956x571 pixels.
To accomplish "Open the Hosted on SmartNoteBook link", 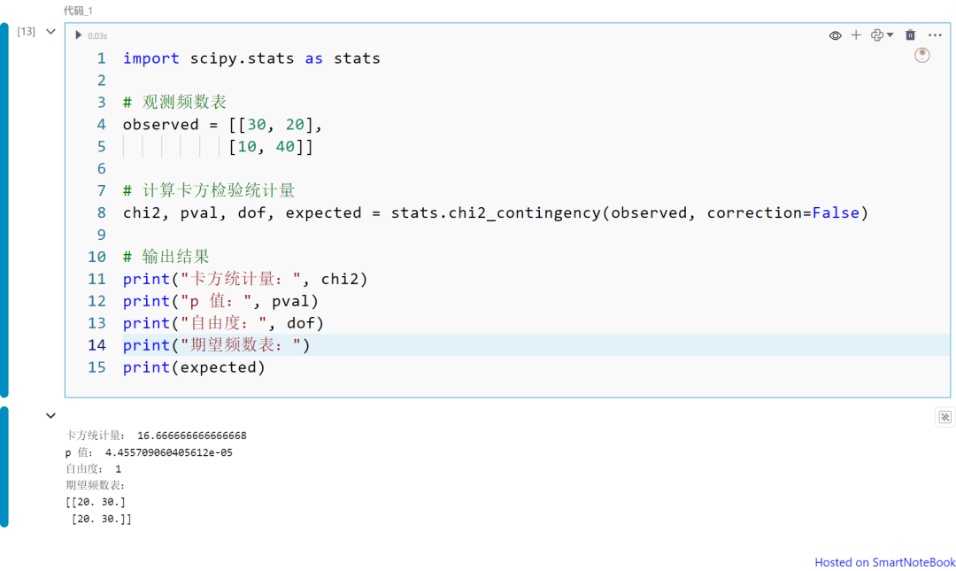I will point(884,562).
